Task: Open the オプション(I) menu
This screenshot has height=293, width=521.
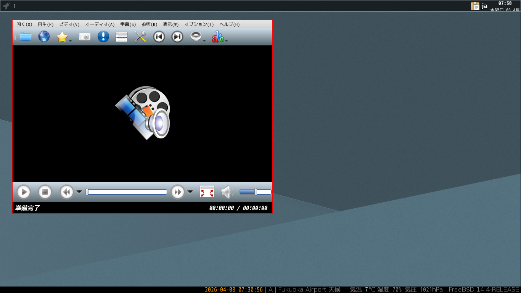Action: pyautogui.click(x=199, y=24)
